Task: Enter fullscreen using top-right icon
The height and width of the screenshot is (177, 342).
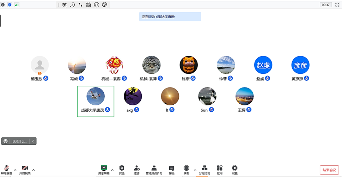Action: coord(336,5)
